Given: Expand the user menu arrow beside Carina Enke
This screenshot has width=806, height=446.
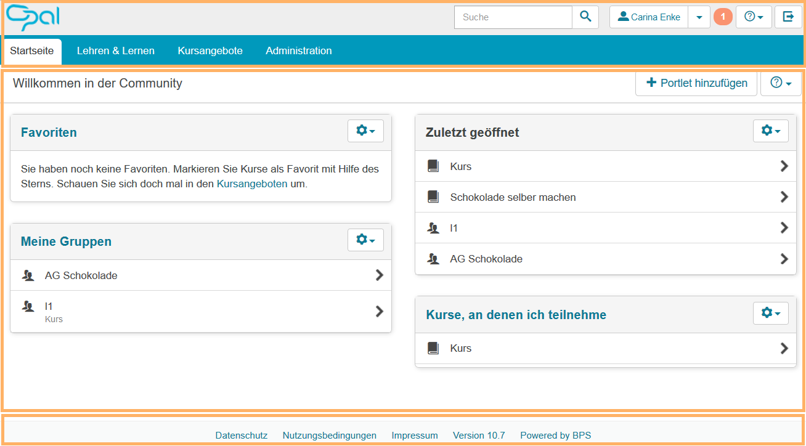Looking at the screenshot, I should pyautogui.click(x=699, y=17).
